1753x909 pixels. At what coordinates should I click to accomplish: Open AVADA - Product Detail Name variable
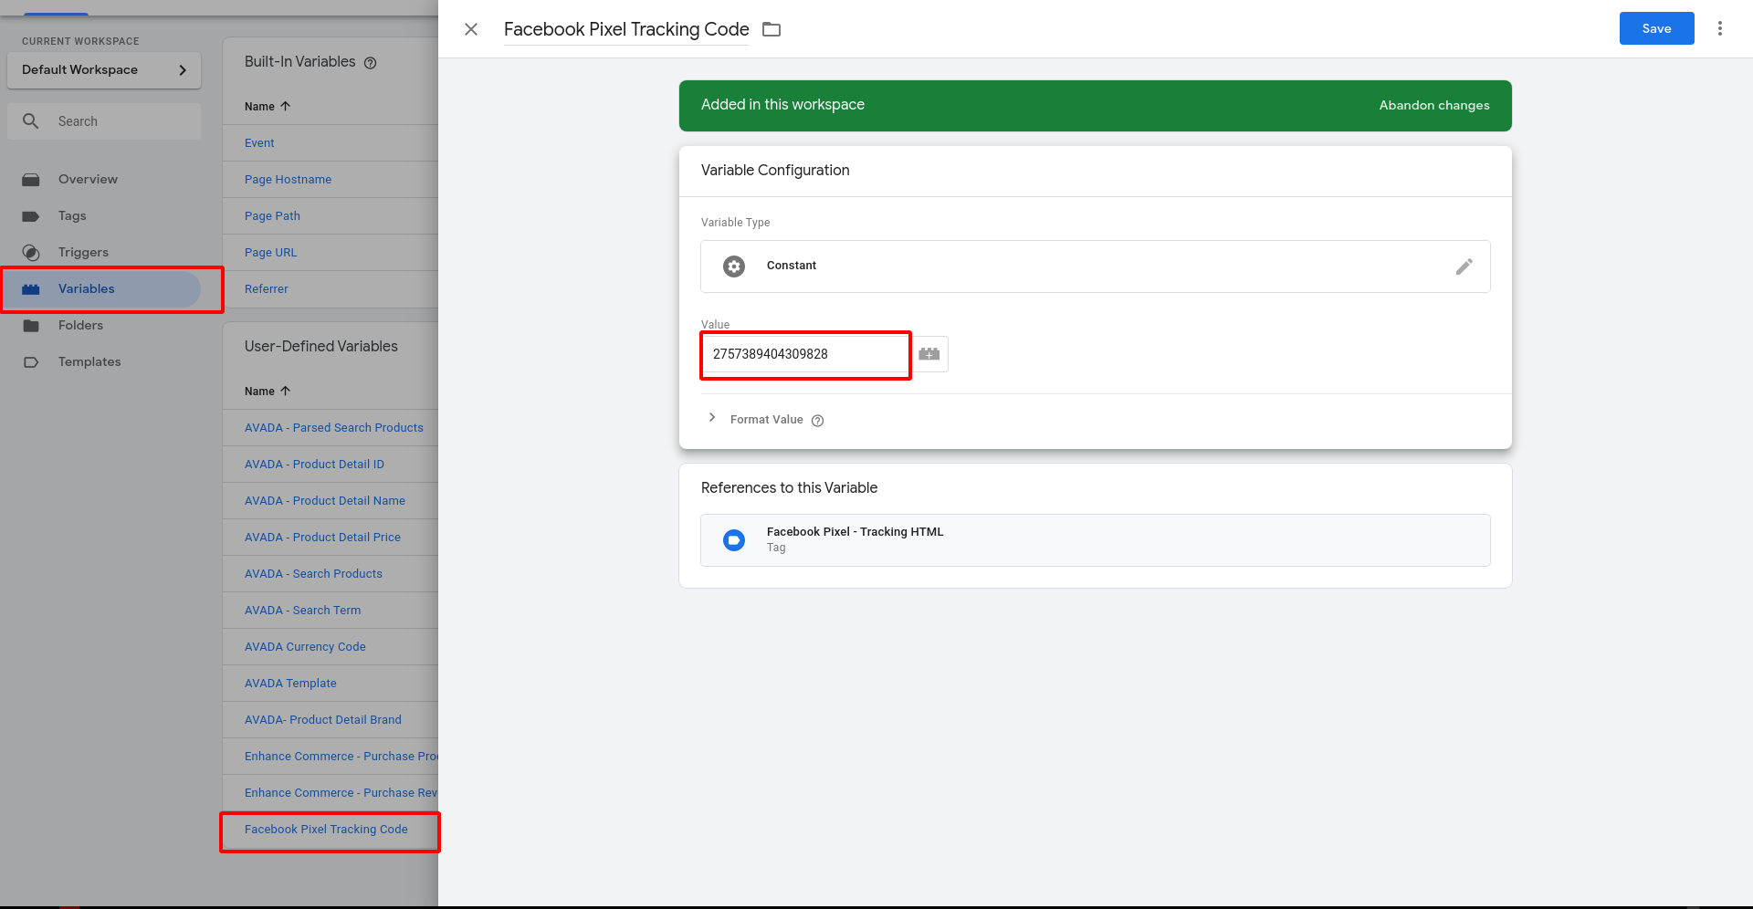click(325, 501)
